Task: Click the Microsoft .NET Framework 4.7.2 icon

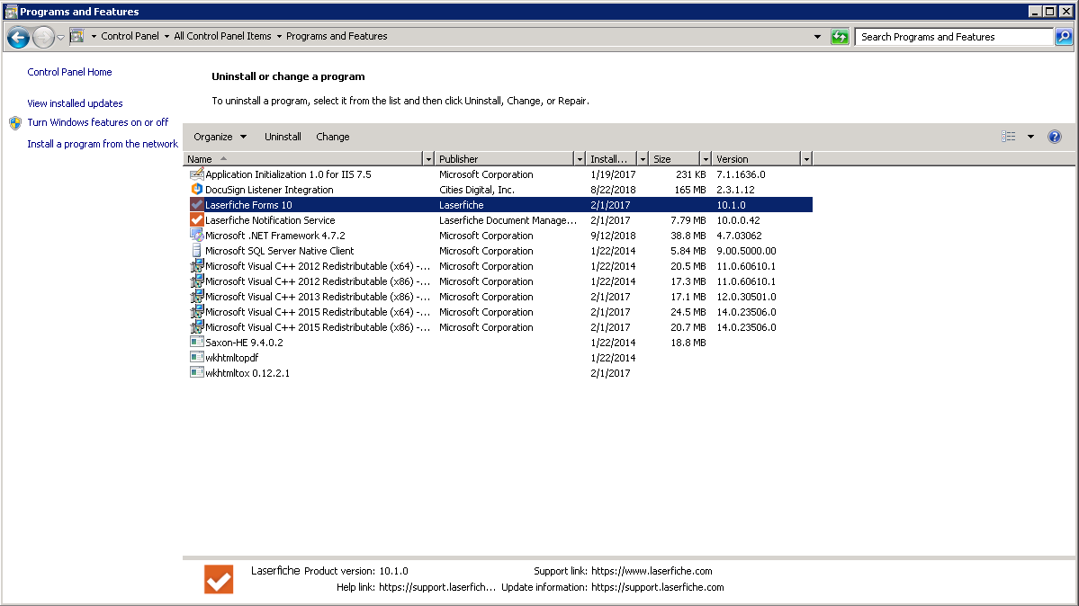Action: (197, 236)
